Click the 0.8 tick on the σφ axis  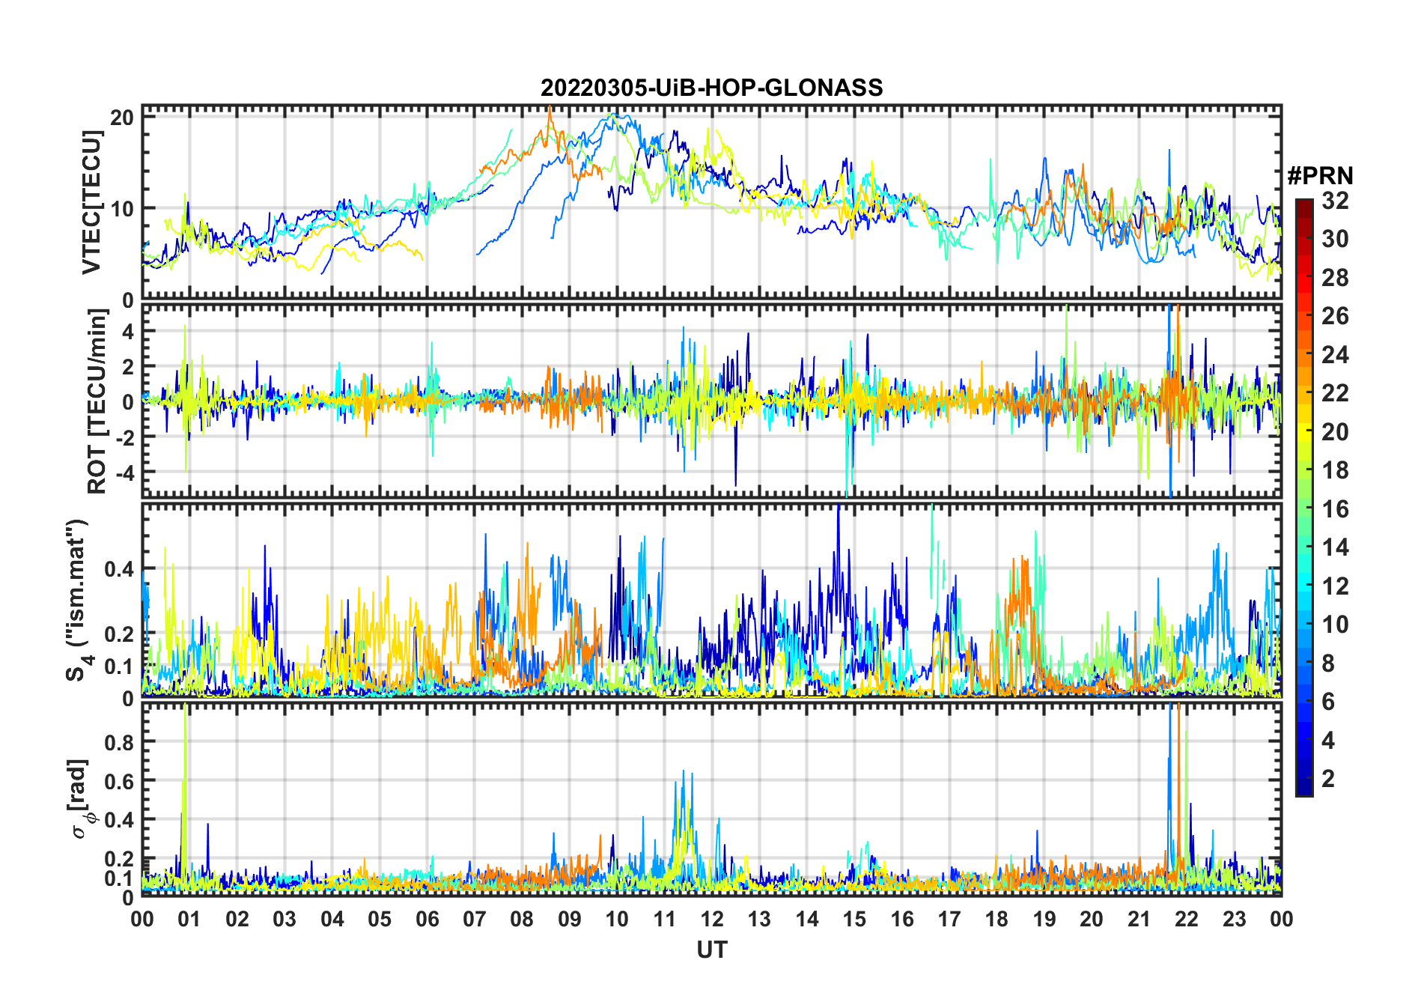pos(120,742)
